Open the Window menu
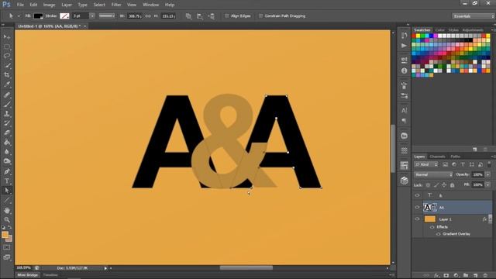Screen dimensions: 496x279 tap(150, 5)
